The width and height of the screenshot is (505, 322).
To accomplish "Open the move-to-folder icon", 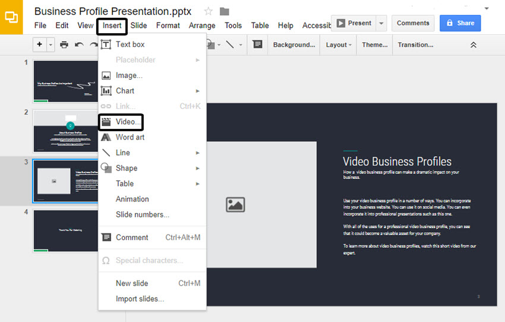I will click(224, 12).
